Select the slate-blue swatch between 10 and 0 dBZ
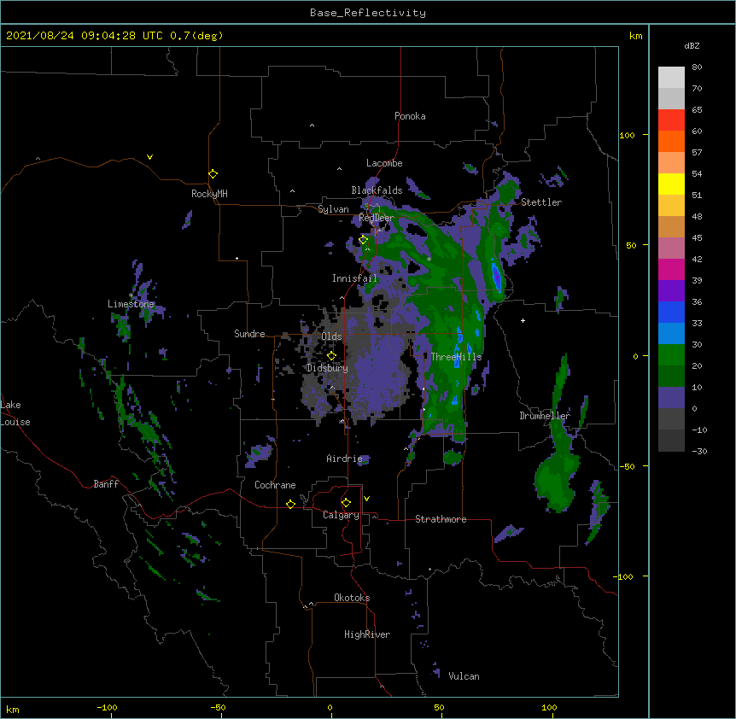Screen dimensions: 736x719 pyautogui.click(x=671, y=398)
